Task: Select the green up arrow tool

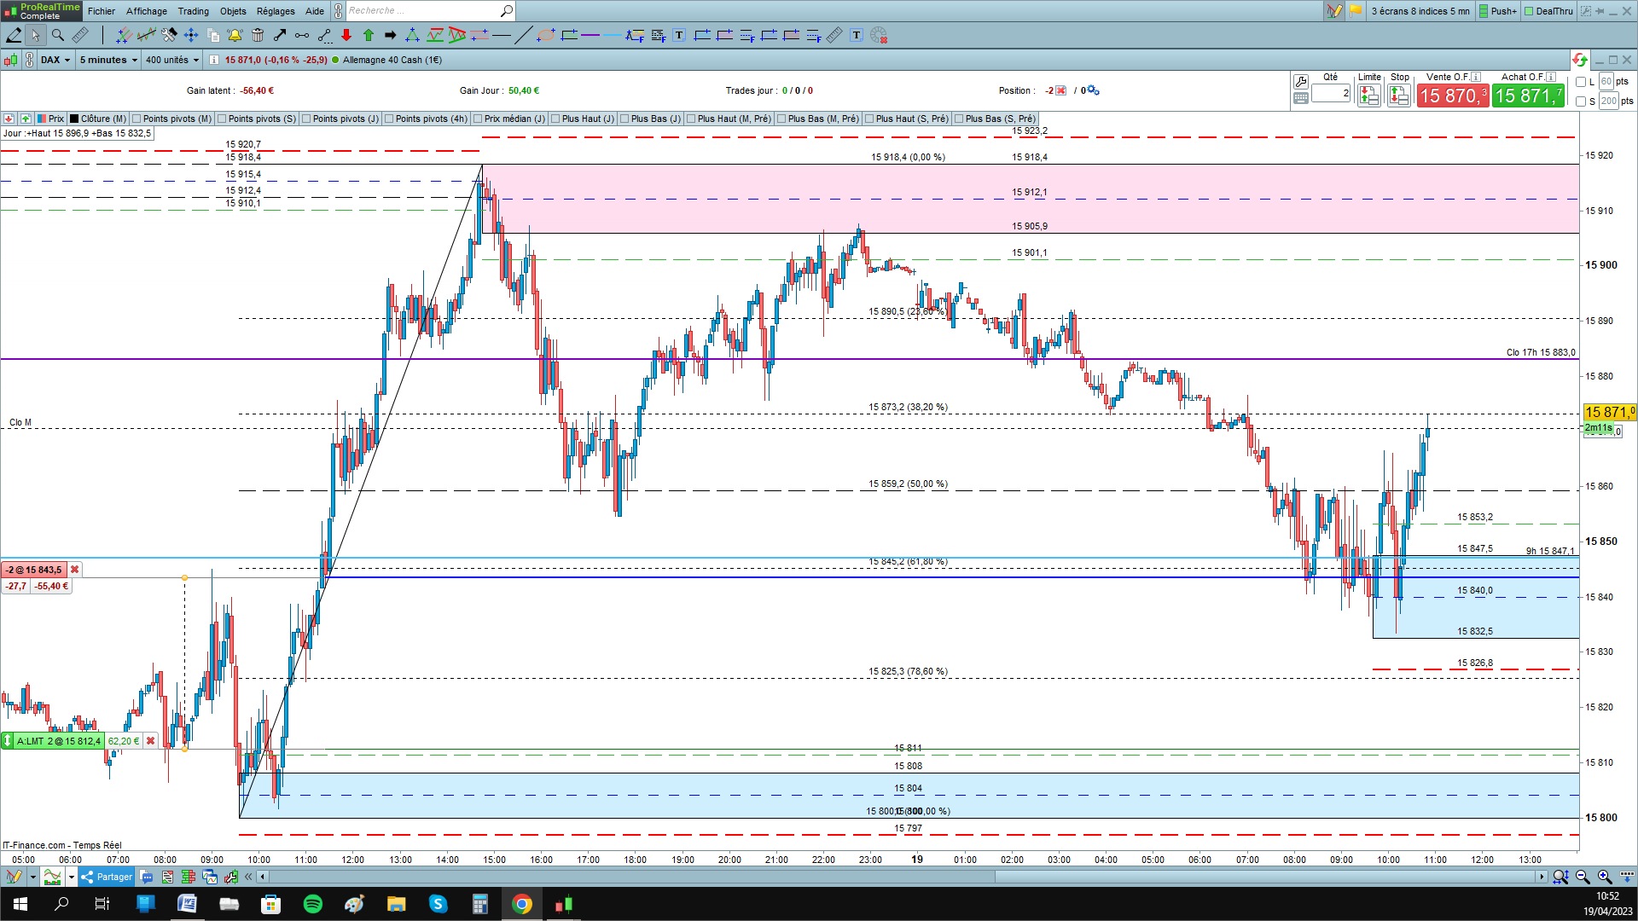Action: click(369, 35)
